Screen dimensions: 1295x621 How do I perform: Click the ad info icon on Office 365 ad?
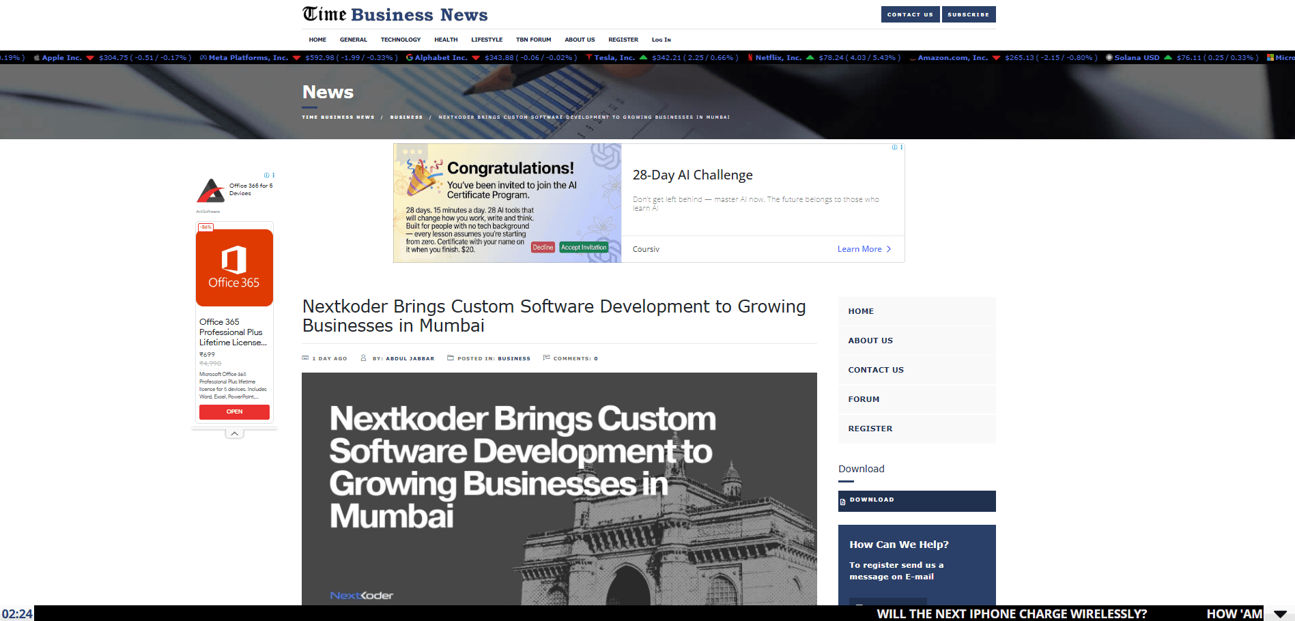point(267,175)
